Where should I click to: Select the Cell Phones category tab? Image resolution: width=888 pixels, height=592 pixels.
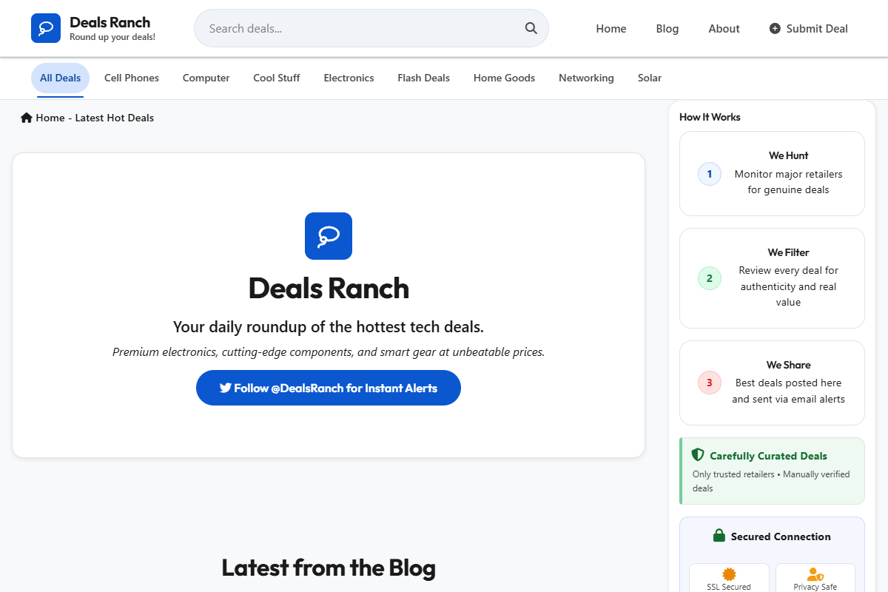click(132, 78)
